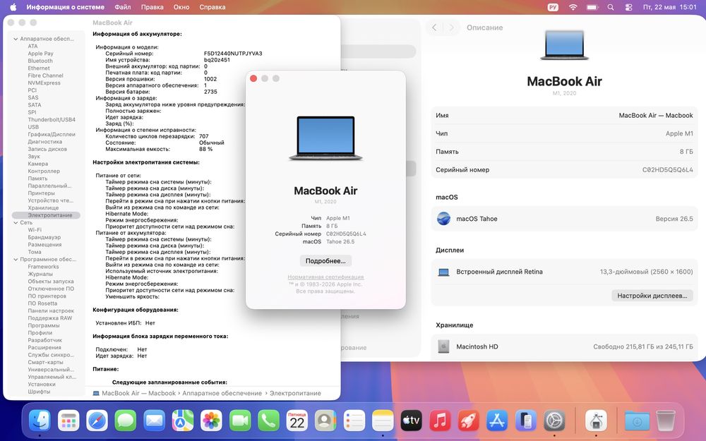Open Spotlight search in menu bar

[x=611, y=7]
